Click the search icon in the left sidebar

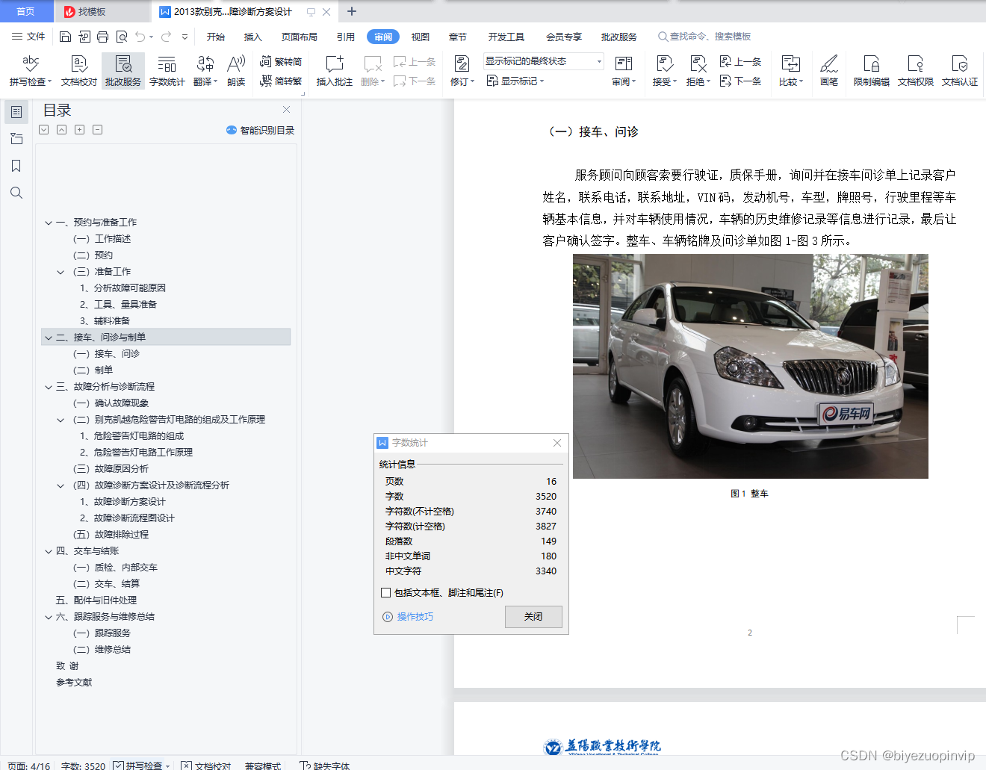click(16, 193)
